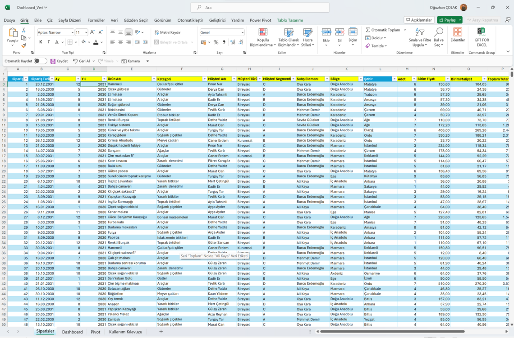This screenshot has height=338, width=514.
Task: Open Koşullu Biçimlendirme conditional formatting
Action: [x=262, y=37]
